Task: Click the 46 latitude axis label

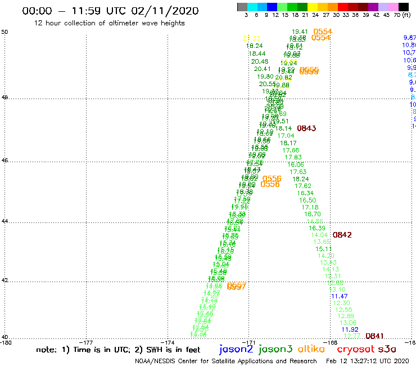Action: click(4, 160)
